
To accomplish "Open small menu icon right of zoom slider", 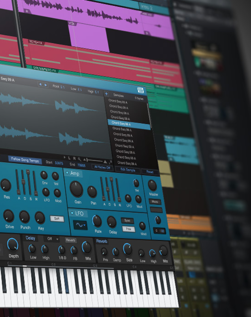I will (x=111, y=162).
